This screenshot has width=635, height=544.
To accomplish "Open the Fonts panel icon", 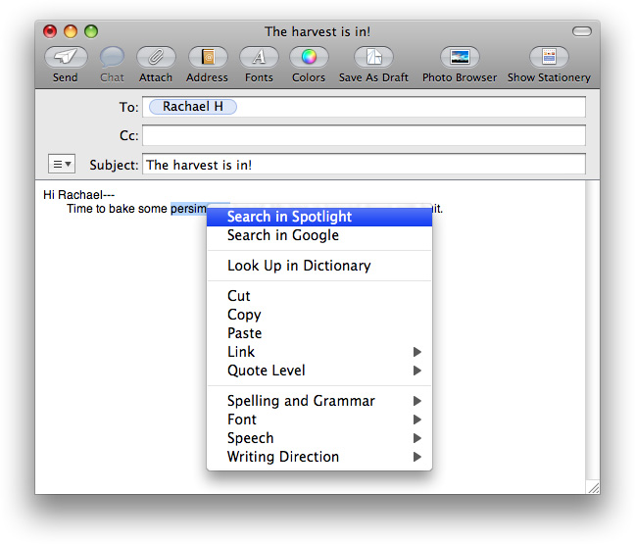I will tap(259, 57).
